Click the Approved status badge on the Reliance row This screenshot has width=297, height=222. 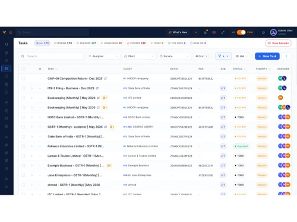point(241,146)
